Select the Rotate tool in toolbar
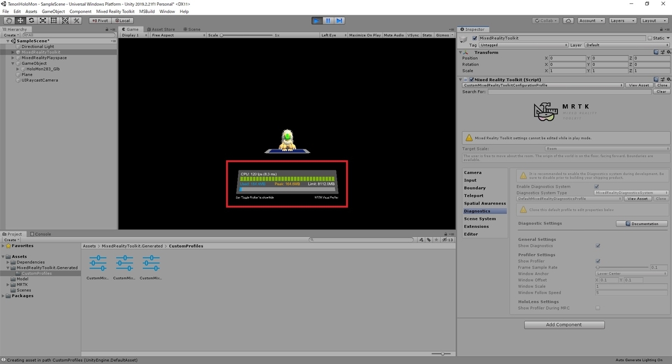 click(x=31, y=20)
